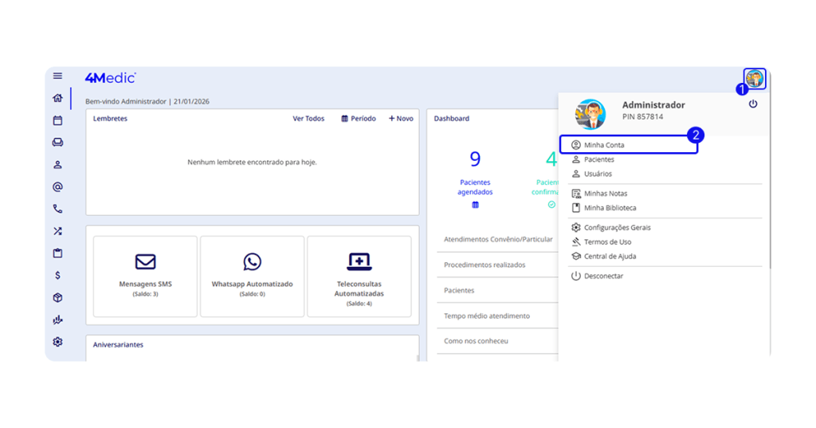The width and height of the screenshot is (816, 428).
Task: Open the calendar icon in the sidebar
Action: (x=57, y=121)
